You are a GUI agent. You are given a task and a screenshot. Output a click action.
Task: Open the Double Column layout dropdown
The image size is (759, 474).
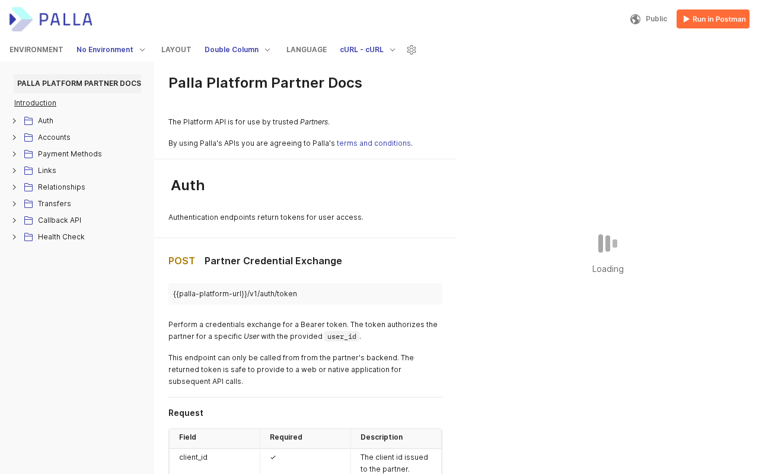pyautogui.click(x=237, y=50)
